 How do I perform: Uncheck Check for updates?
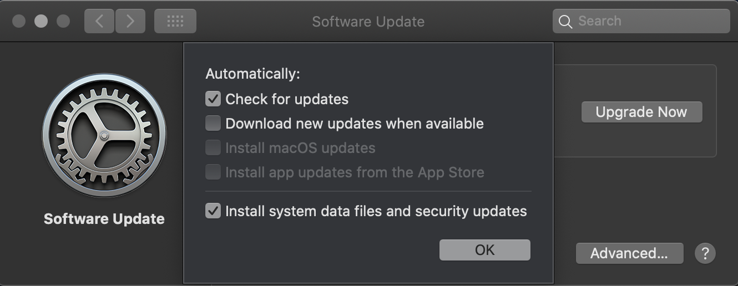[x=213, y=99]
